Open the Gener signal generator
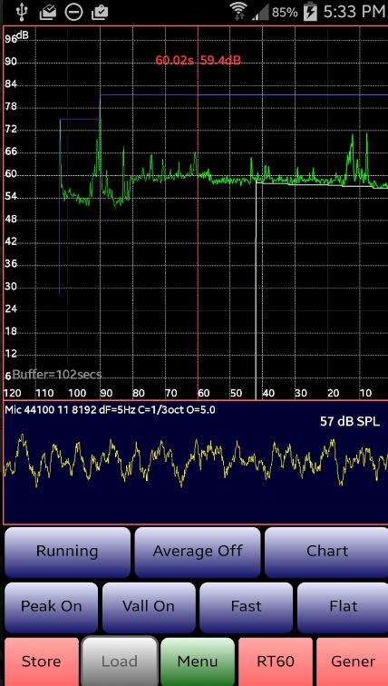 pyautogui.click(x=352, y=661)
